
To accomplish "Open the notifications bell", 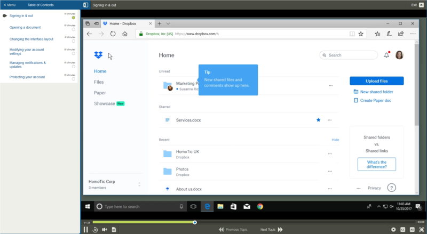I will (x=386, y=55).
